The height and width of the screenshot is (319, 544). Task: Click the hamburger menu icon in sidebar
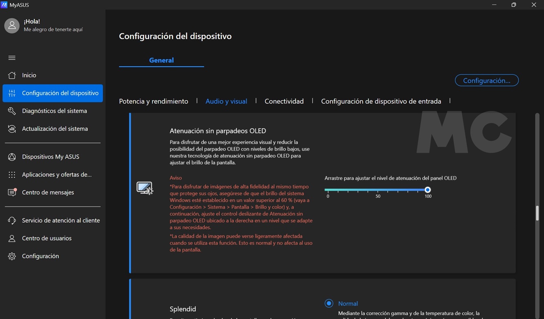coord(12,58)
